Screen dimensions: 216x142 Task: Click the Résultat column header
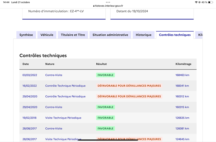(x=102, y=64)
